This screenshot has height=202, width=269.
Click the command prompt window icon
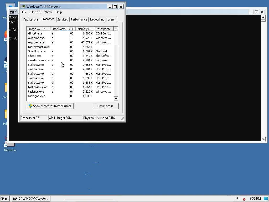click(x=12, y=12)
